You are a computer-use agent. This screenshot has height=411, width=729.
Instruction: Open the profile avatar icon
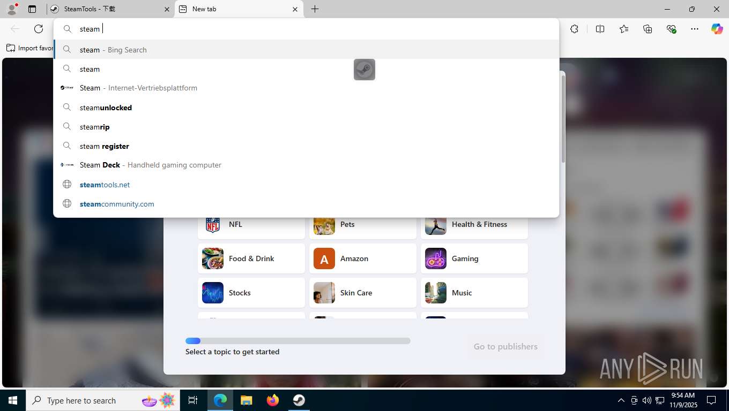[12, 9]
